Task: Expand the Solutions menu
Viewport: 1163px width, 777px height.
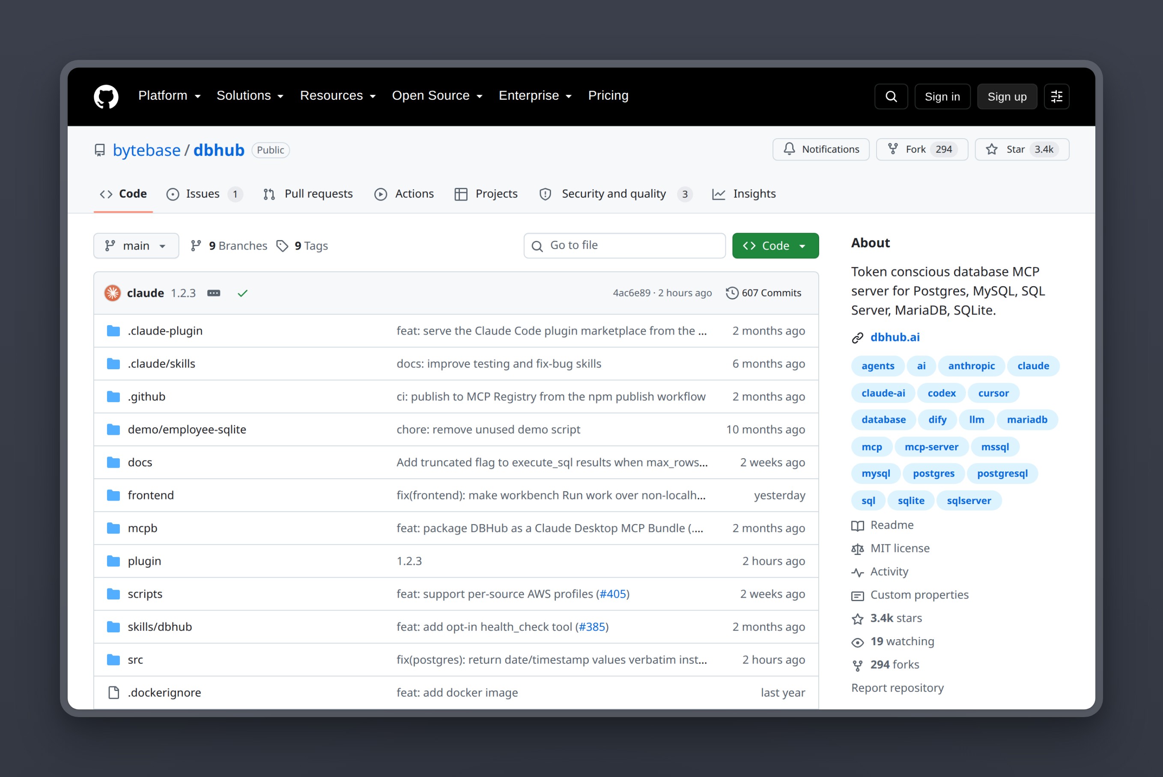Action: (250, 95)
